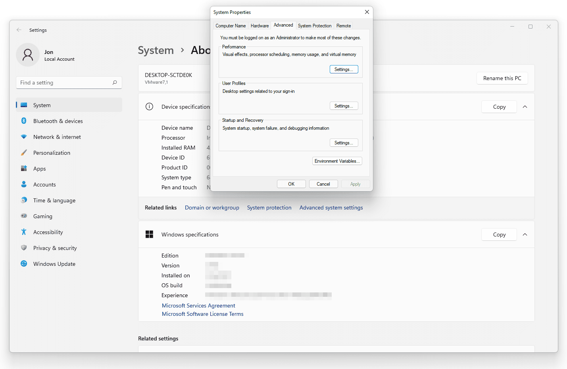Click the Personalization paintbrush icon
Viewport: 567px width, 369px height.
(x=24, y=152)
